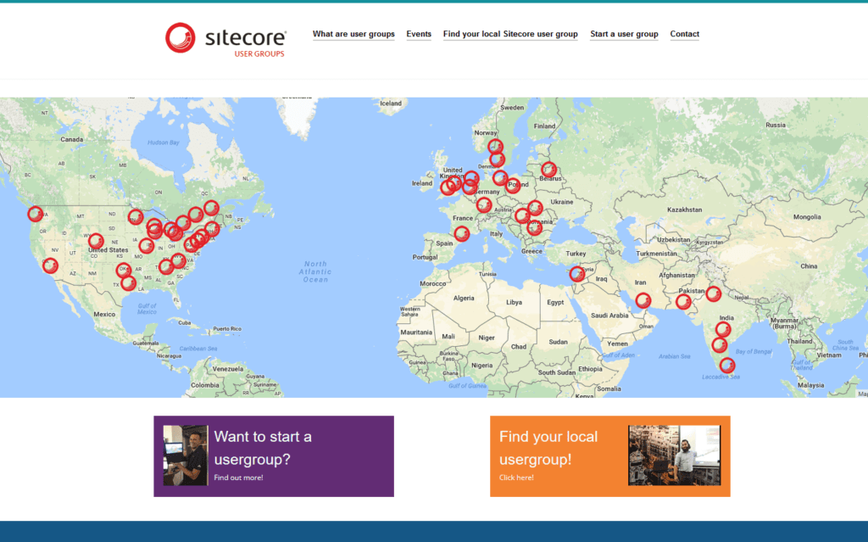Open the 'What are user groups' menu item

pos(353,35)
